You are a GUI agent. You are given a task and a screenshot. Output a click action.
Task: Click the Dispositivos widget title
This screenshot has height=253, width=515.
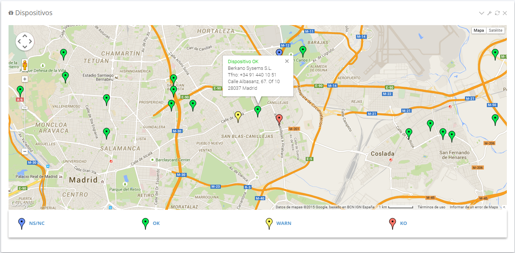tap(34, 13)
